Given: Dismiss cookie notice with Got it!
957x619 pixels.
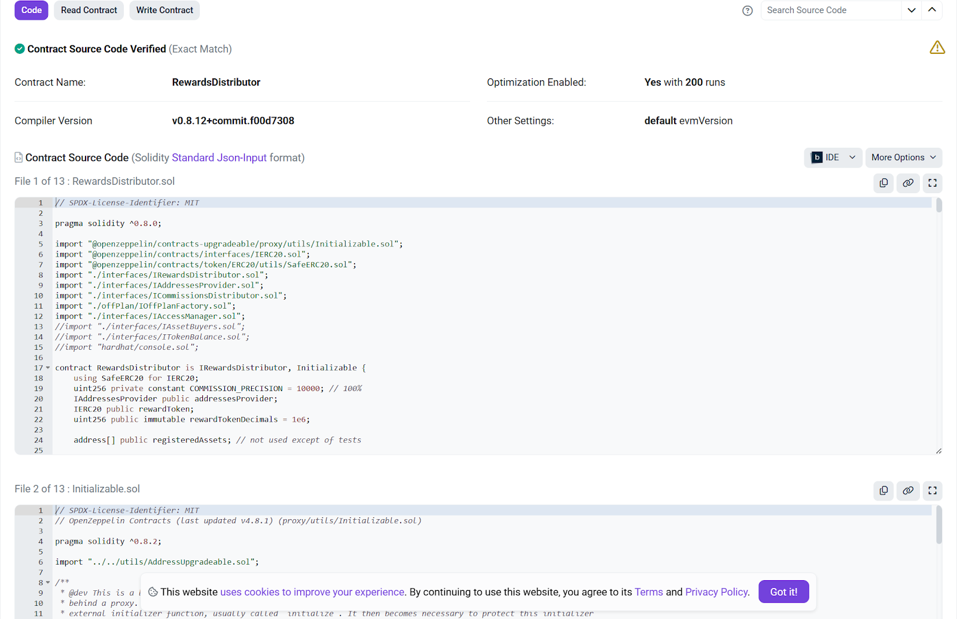Looking at the screenshot, I should (x=784, y=591).
